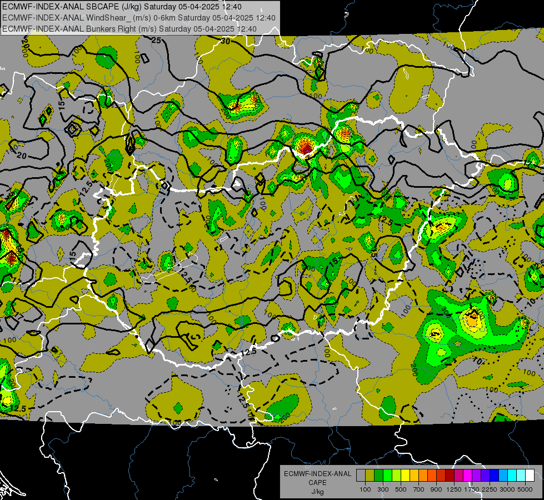The width and height of the screenshot is (544, 500).
Task: Click the ECMWF-INDEX-ANAL label in the legend
Action: [317, 474]
